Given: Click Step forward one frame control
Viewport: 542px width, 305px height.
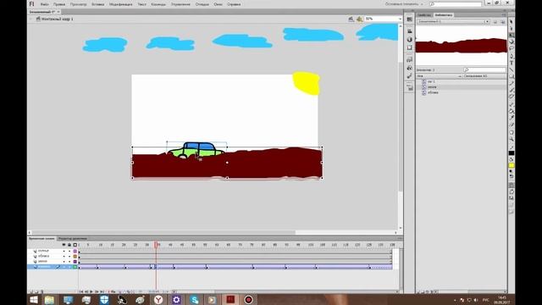Looking at the screenshot, I should [x=97, y=291].
